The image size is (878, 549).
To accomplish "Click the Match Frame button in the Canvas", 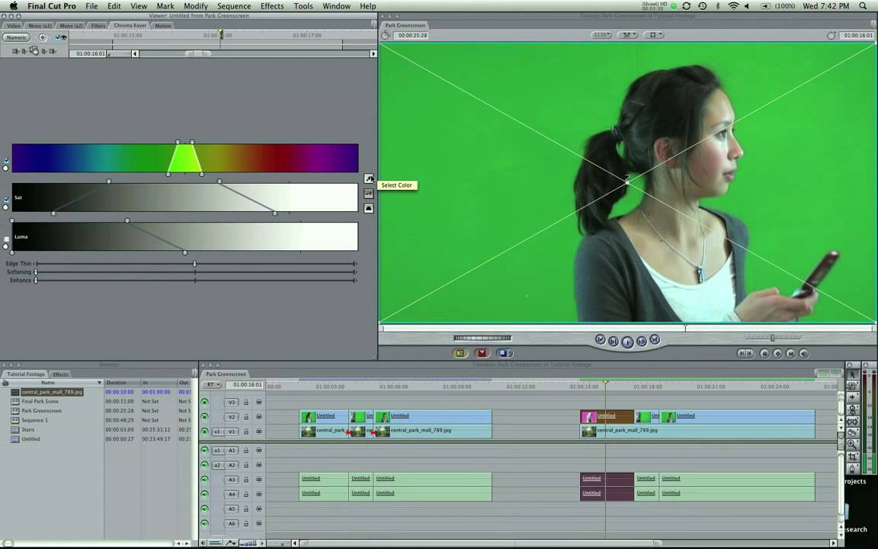I will pos(803,354).
